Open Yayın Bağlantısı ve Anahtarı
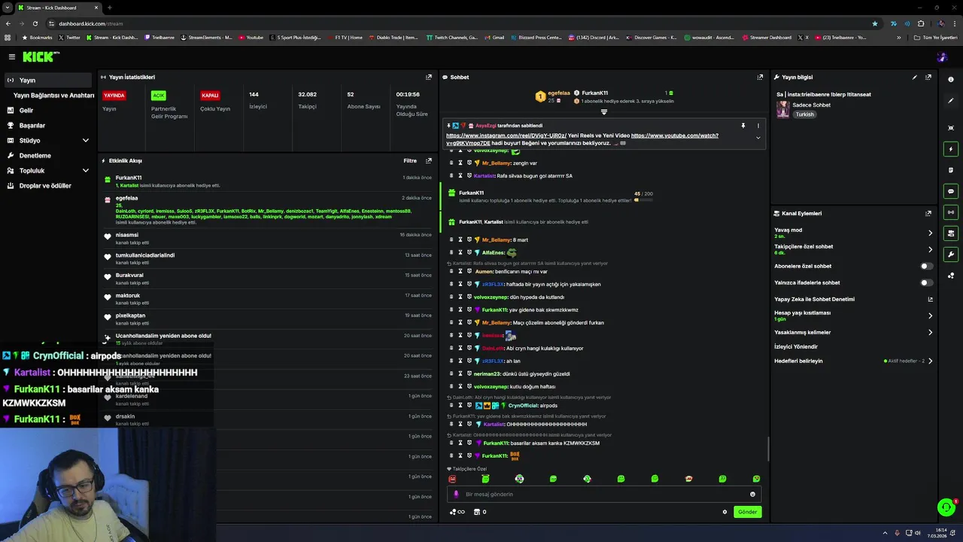Viewport: 963px width, 542px height. [x=53, y=96]
